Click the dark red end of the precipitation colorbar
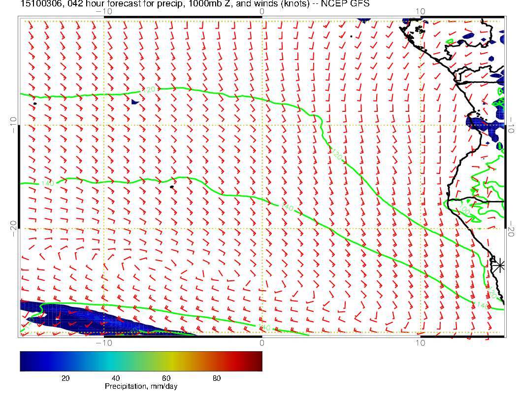 [258, 361]
